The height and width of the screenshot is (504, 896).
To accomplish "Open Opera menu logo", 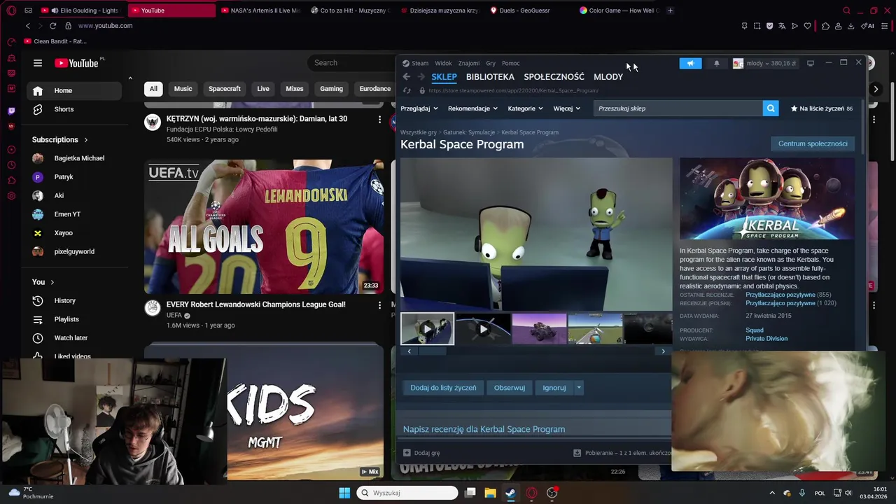I will 11,10.
